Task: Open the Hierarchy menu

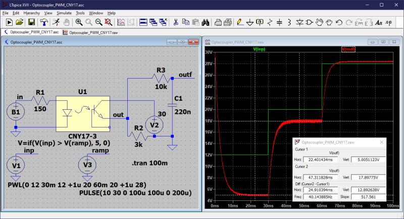Action: tap(32, 13)
